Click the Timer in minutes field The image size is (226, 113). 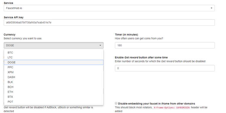(165, 45)
